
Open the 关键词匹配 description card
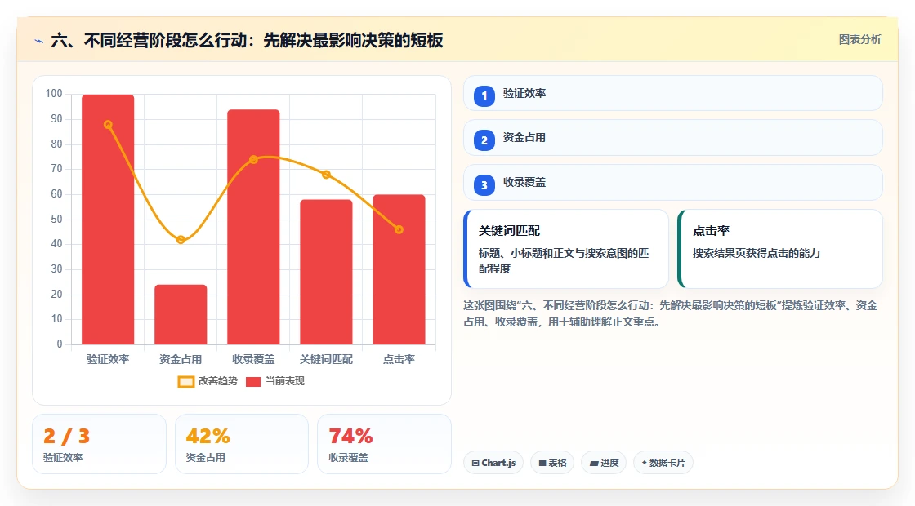click(x=566, y=249)
